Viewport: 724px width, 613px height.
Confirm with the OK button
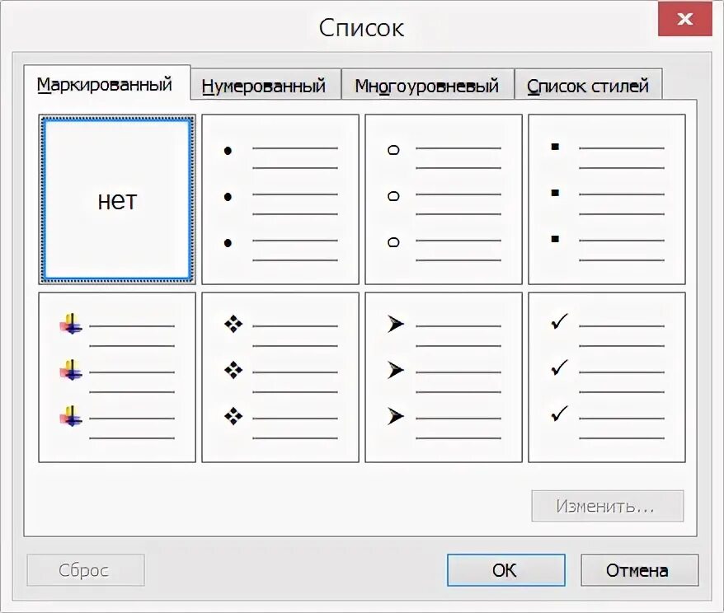(506, 570)
